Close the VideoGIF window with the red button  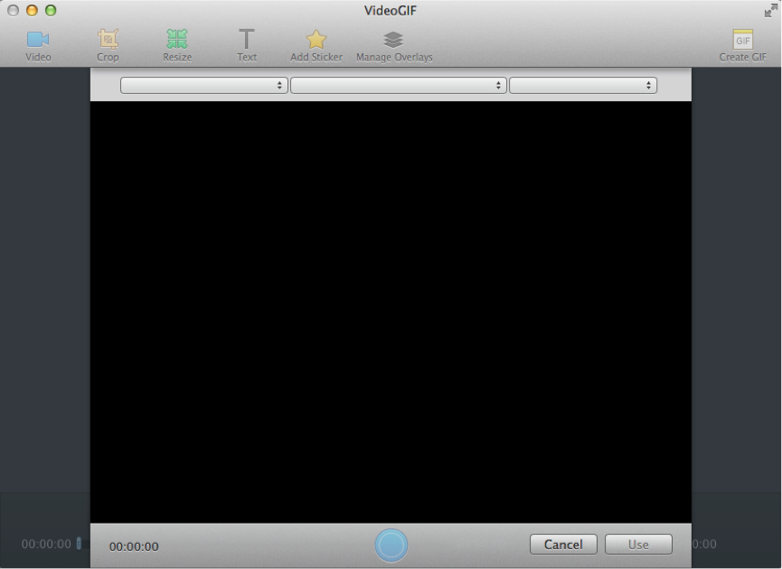tap(13, 11)
